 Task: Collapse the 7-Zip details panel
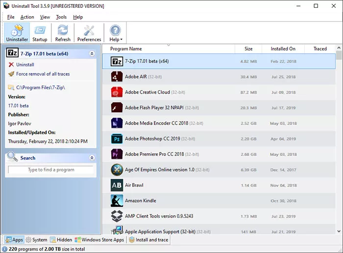pyautogui.click(x=92, y=53)
